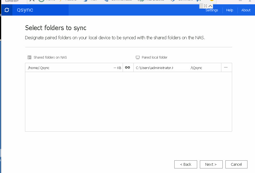Viewport: 255px width, 173px height.
Task: Open the Help menu
Action: (229, 10)
